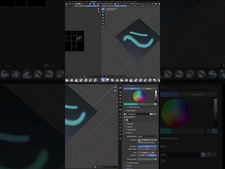Unlink Palette.001 with the X button

[155, 114]
